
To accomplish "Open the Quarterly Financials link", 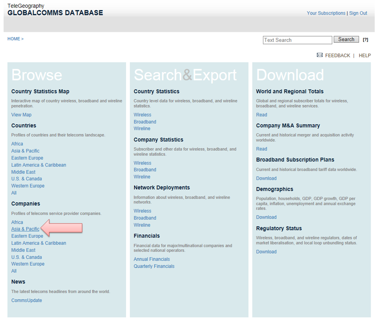I will pos(154,266).
